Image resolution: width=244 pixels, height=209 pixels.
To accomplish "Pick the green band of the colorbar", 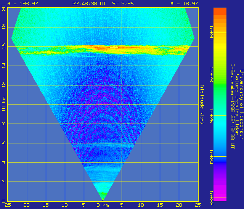I will tap(220, 84).
